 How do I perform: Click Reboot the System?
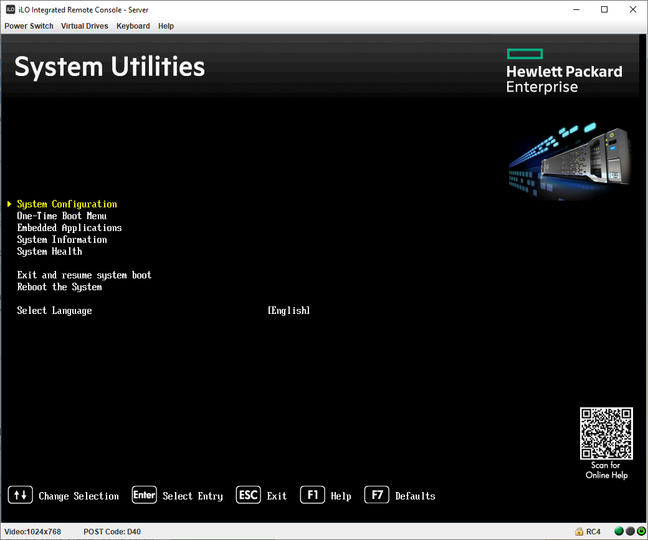coord(60,287)
